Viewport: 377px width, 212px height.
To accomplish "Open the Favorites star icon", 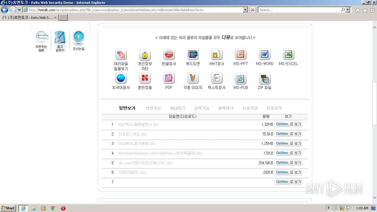I will click(365, 10).
